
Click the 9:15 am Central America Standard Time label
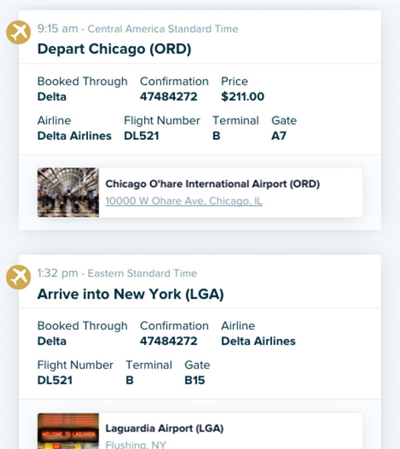pos(138,29)
